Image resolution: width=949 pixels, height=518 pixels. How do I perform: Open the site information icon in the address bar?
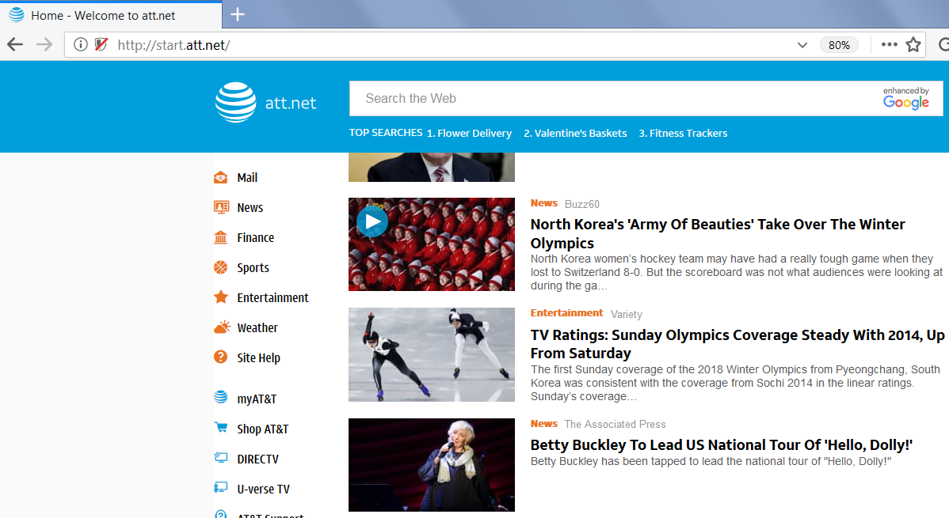pos(81,45)
